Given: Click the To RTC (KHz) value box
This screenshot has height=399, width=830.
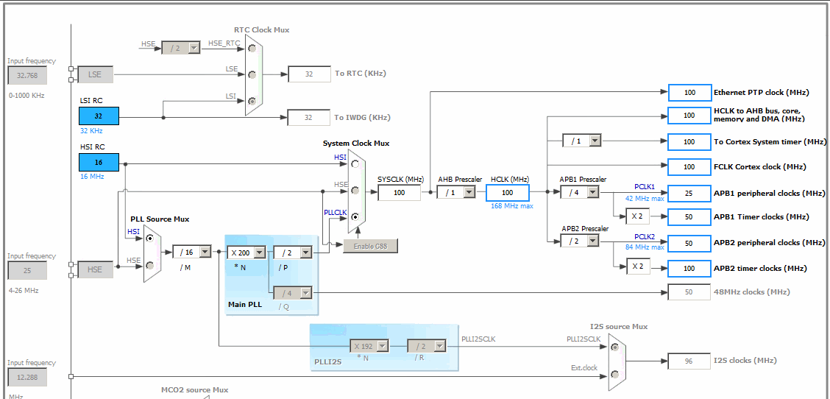Looking at the screenshot, I should (x=309, y=74).
